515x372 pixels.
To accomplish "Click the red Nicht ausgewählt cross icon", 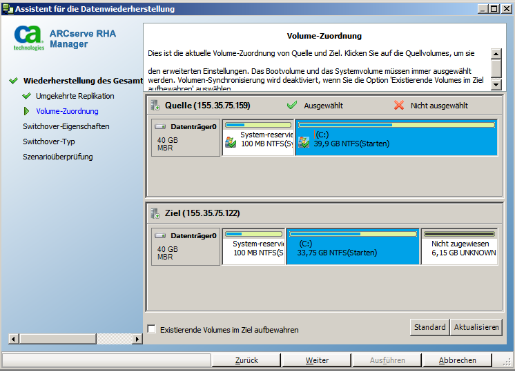I will (399, 105).
